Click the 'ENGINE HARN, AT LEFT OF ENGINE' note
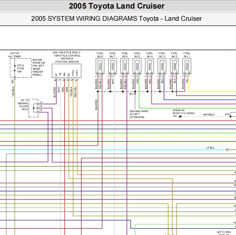 [139, 114]
